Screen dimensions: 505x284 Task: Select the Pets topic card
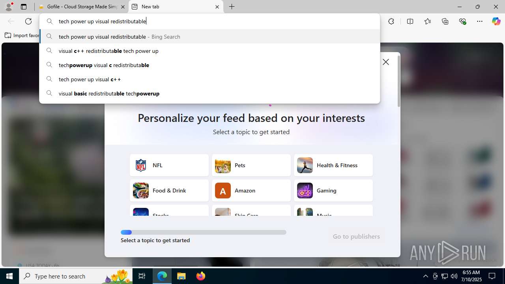251,165
